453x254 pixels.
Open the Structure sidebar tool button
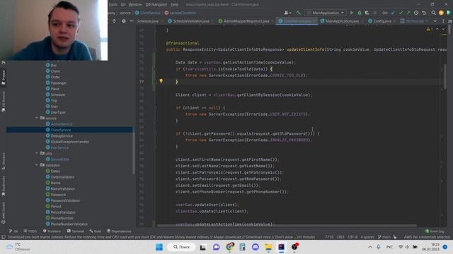[3, 161]
